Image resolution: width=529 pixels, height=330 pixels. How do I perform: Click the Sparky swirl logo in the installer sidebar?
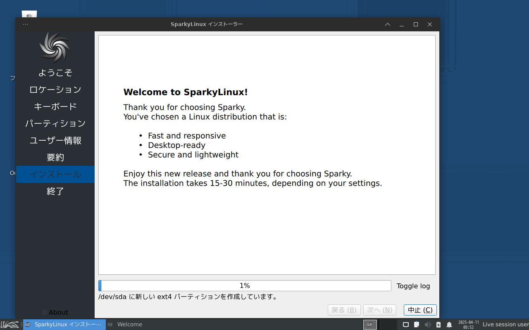pyautogui.click(x=55, y=47)
